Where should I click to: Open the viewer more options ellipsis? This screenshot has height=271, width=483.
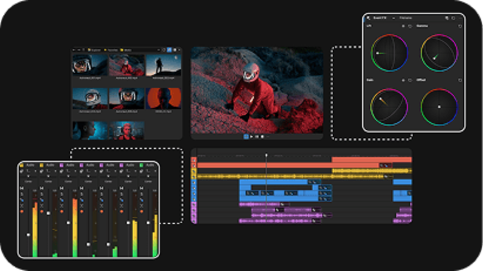click(267, 137)
